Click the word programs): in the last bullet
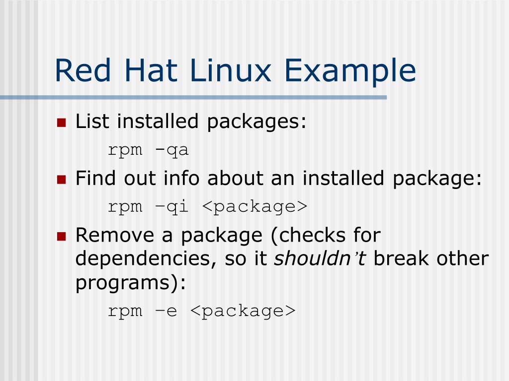 [131, 283]
